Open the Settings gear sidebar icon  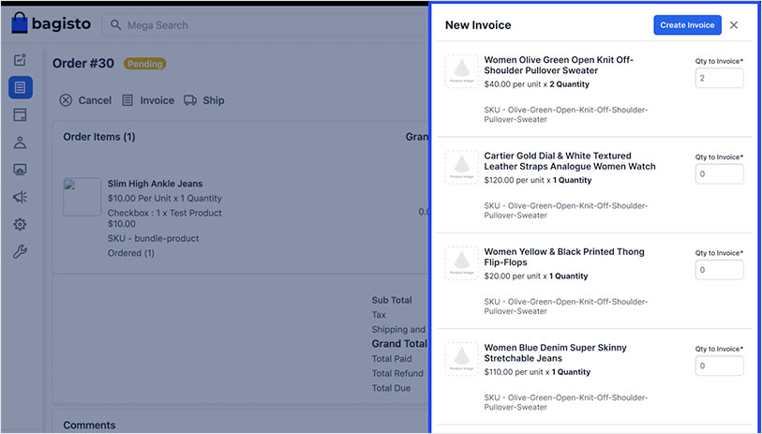point(20,224)
